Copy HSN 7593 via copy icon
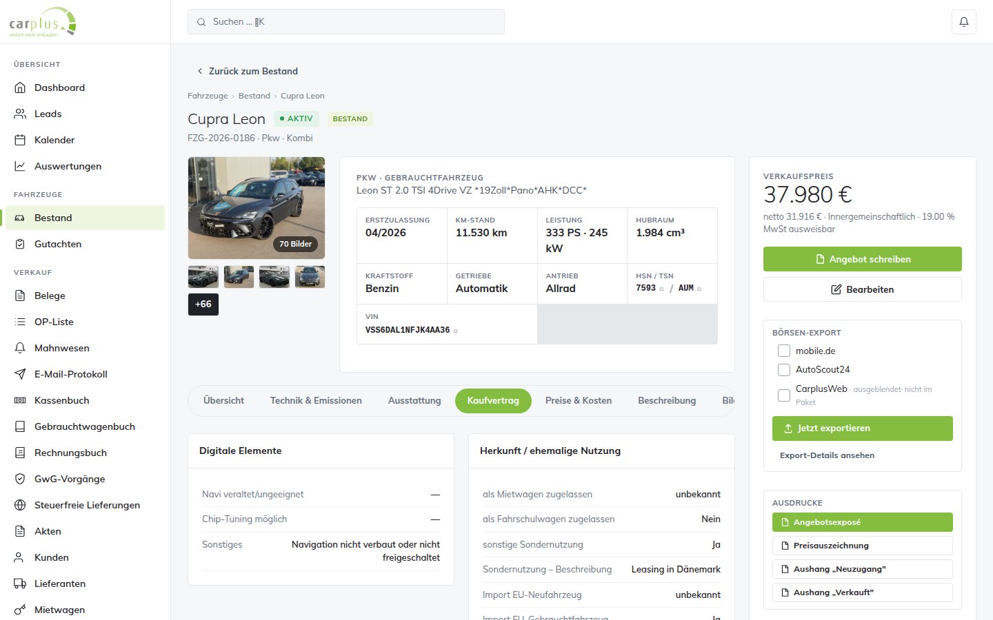The width and height of the screenshot is (993, 620). [x=661, y=289]
